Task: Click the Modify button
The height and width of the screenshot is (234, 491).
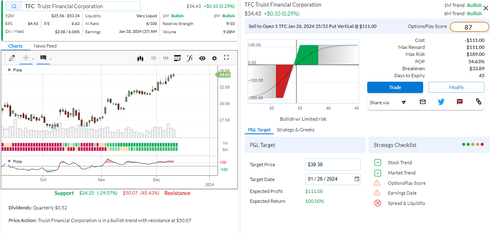Action: [x=456, y=87]
